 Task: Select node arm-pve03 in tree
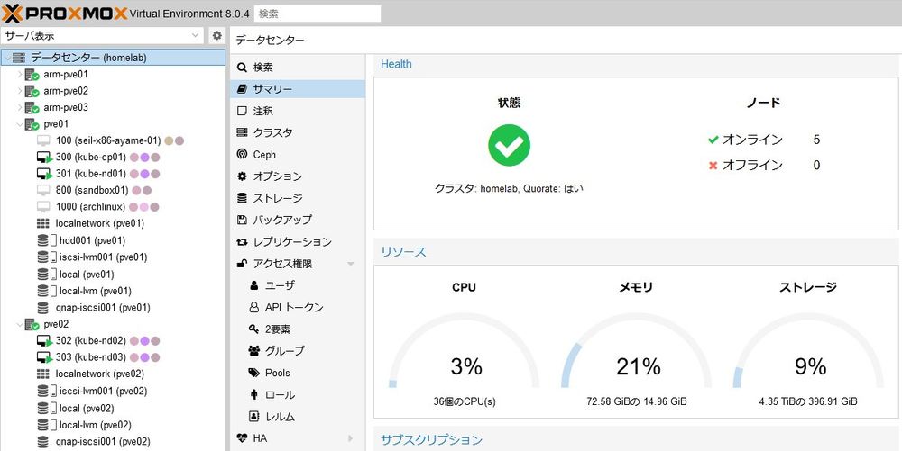point(66,107)
